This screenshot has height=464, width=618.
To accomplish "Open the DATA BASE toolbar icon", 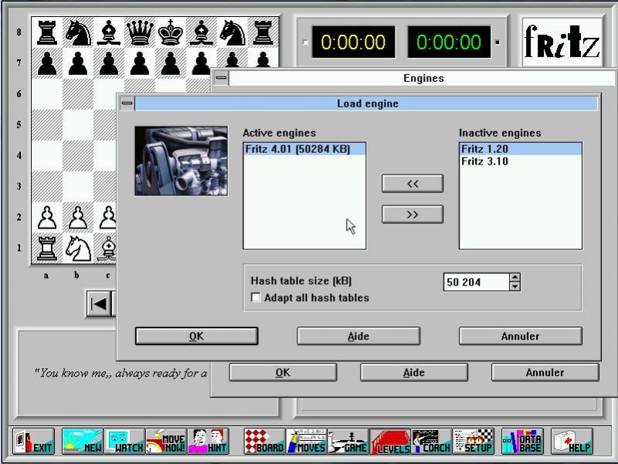I will coord(522,441).
